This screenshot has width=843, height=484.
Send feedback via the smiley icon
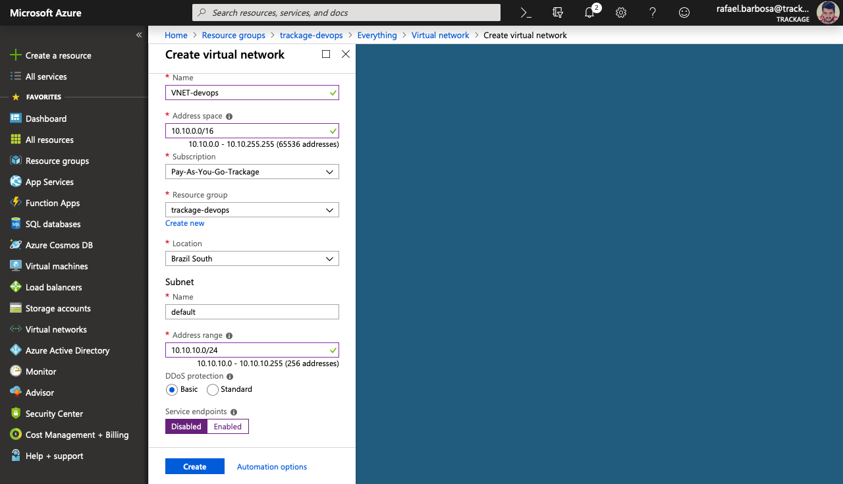click(x=684, y=13)
